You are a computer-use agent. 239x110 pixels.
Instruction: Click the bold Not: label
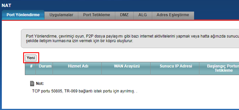click(x=40, y=84)
